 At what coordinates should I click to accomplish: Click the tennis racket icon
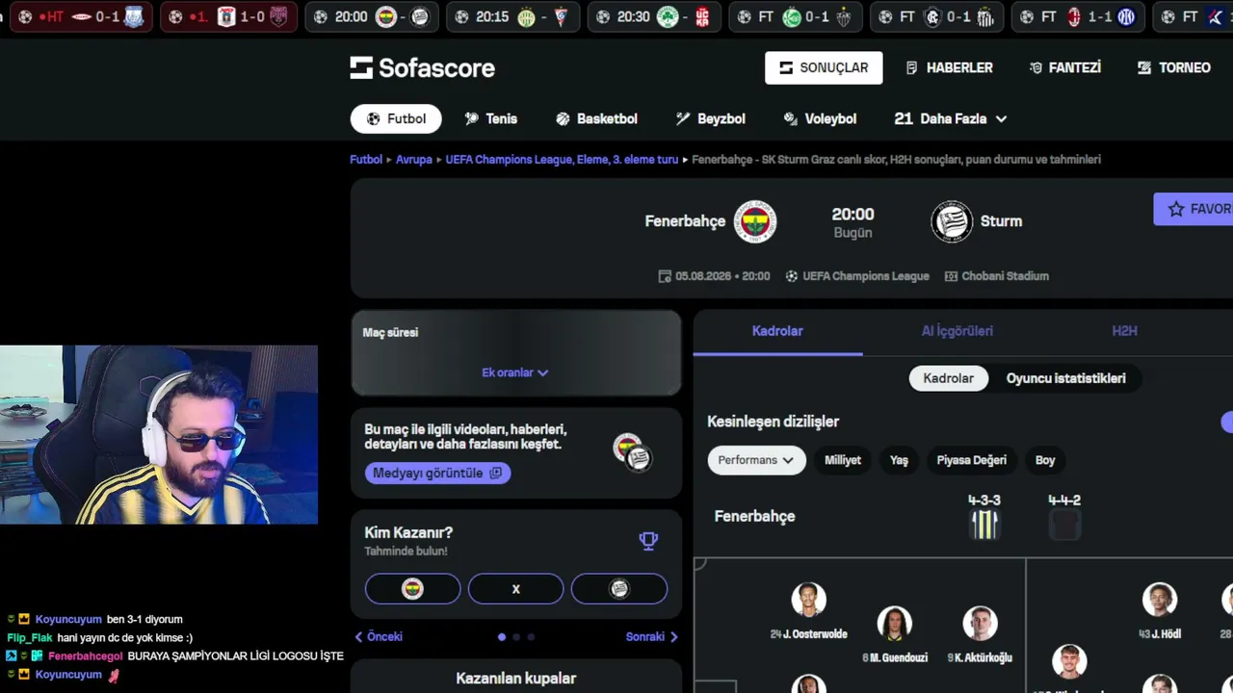[471, 118]
